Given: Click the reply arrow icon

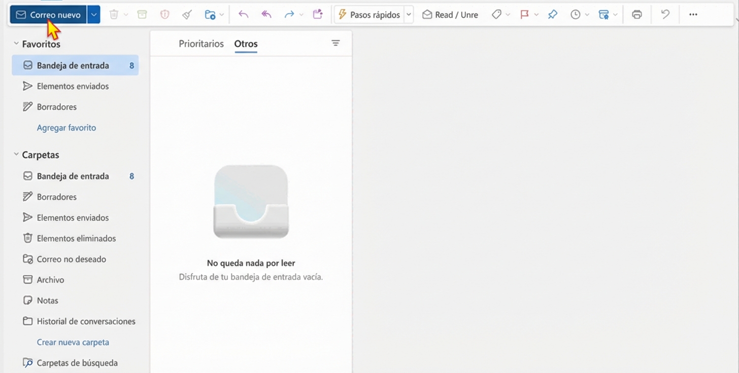Looking at the screenshot, I should [x=244, y=15].
